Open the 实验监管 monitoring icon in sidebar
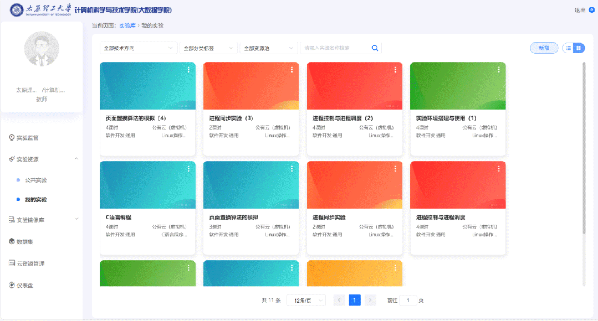Screen dimensions: 598x321 click(x=12, y=138)
